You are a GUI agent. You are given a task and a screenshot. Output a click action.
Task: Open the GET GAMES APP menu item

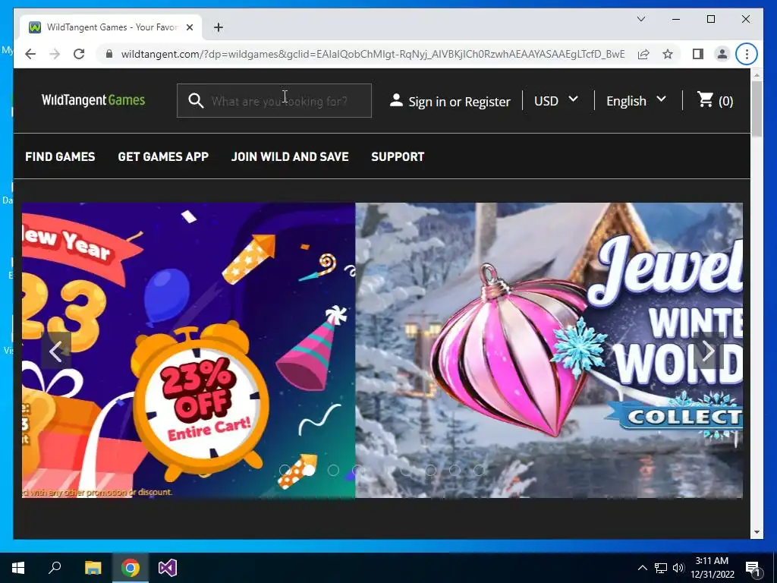pos(163,156)
